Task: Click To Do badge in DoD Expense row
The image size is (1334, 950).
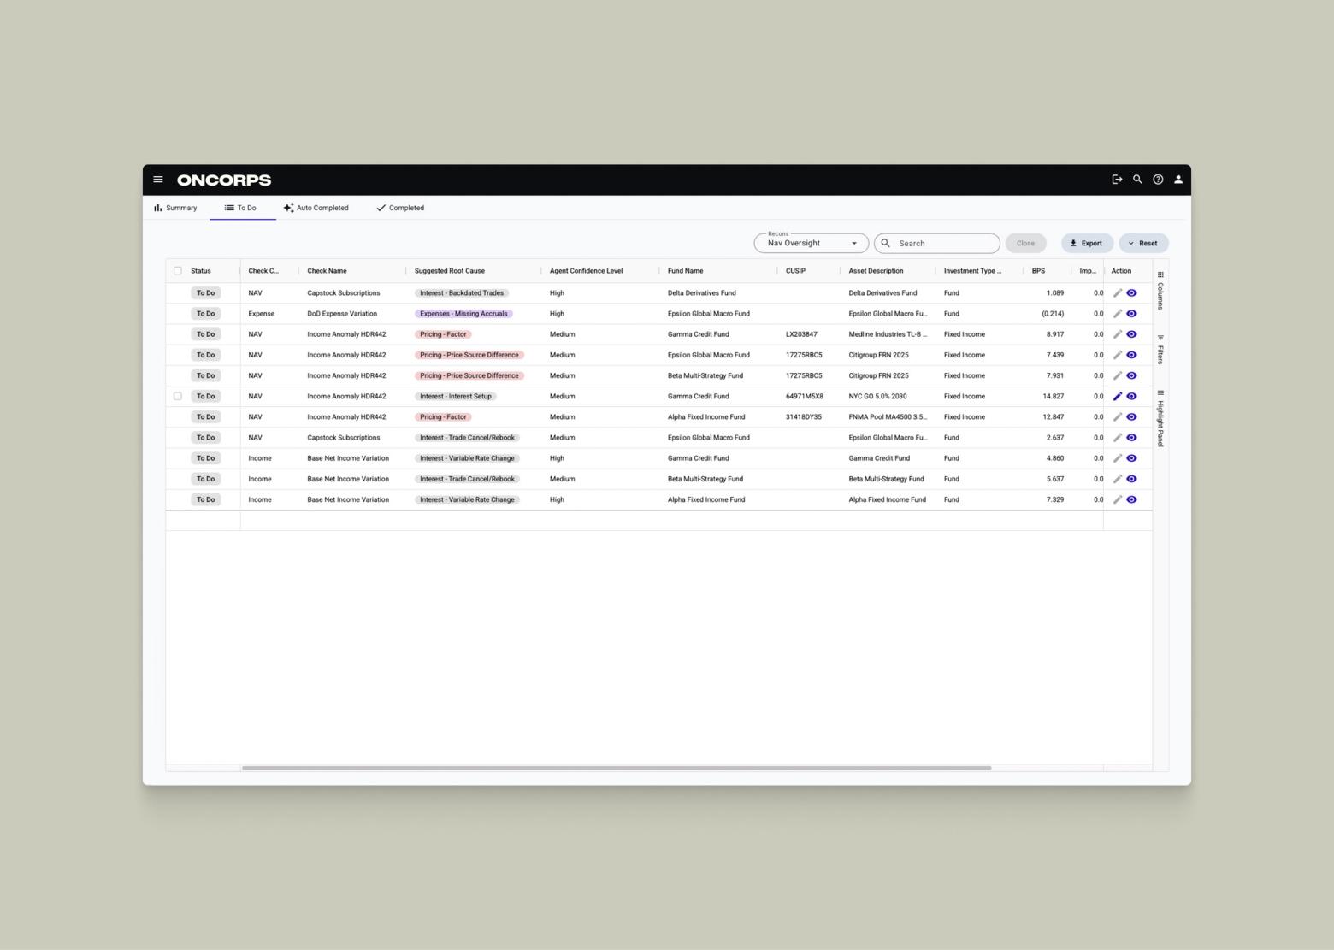Action: (x=206, y=314)
